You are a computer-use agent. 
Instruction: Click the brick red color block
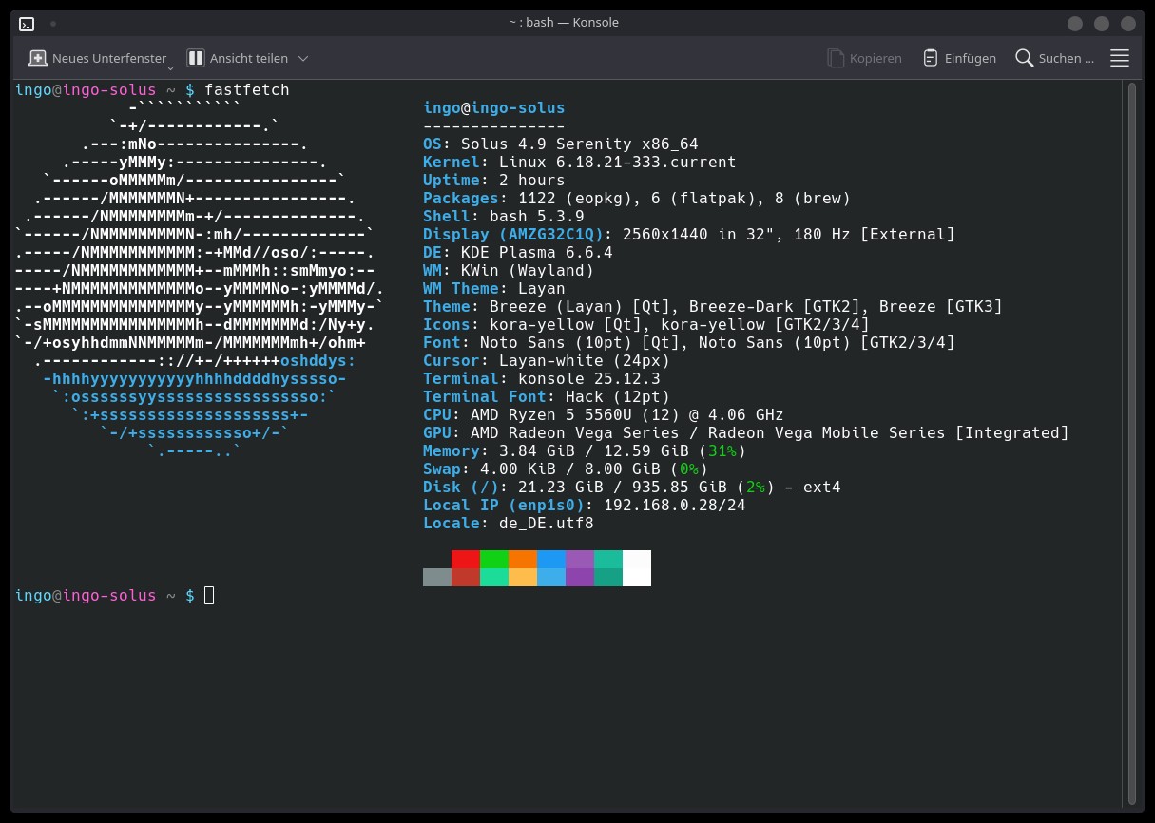point(466,577)
